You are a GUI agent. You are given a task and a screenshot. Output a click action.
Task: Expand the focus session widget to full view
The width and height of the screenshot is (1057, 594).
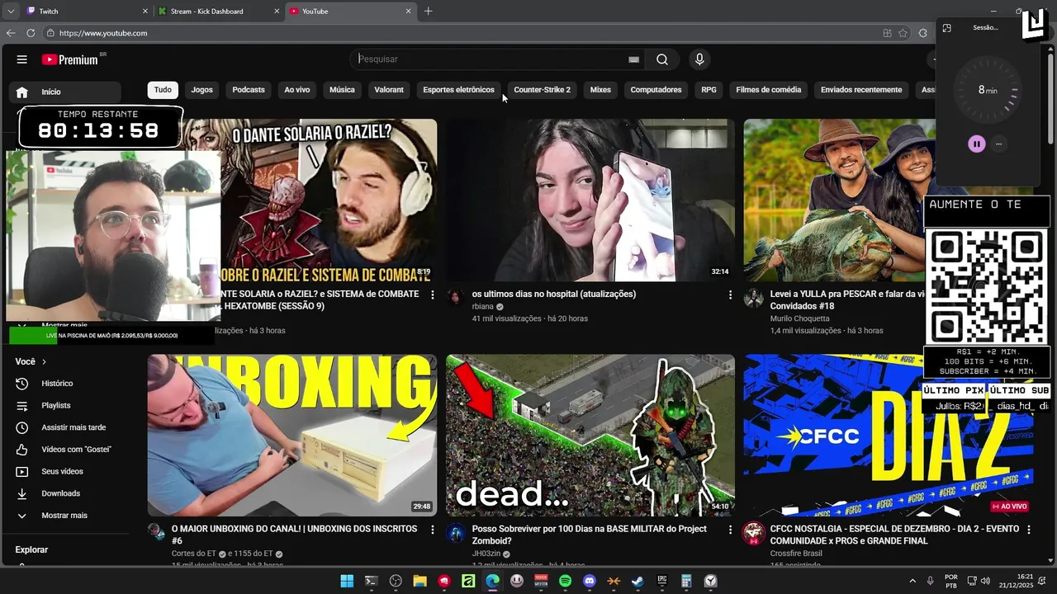tap(947, 28)
